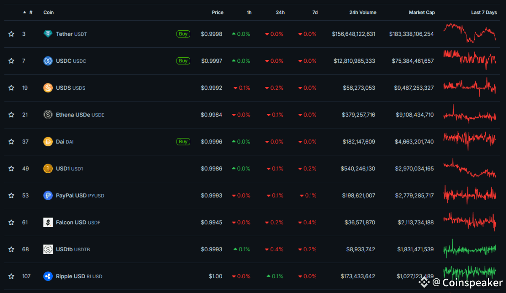
Task: Click the Buy button for Dai
Action: click(x=183, y=142)
